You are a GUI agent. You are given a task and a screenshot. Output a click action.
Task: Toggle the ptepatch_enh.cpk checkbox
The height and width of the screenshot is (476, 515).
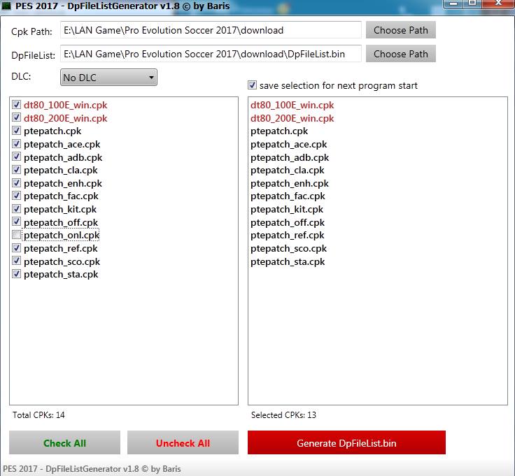[16, 182]
